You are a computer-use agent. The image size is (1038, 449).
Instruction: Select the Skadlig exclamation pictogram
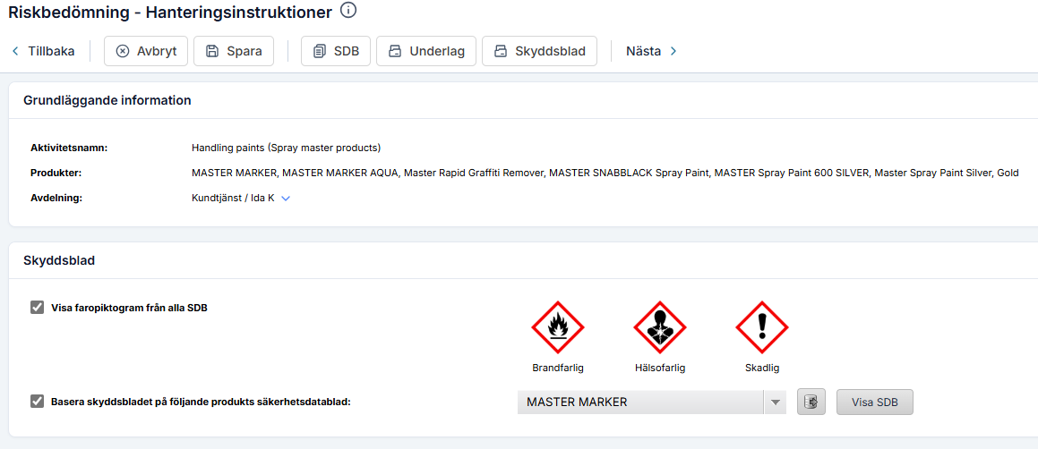pos(762,326)
